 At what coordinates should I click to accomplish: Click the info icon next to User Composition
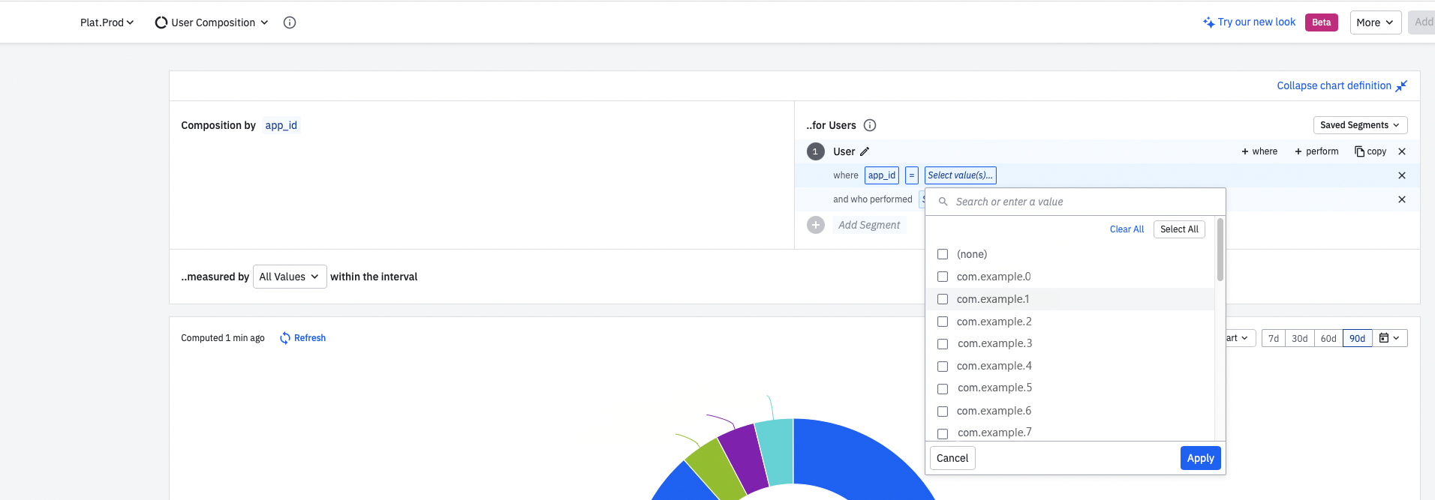tap(290, 22)
